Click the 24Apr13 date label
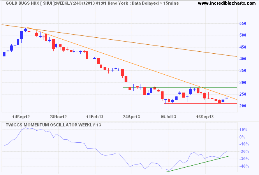Image resolution: width=259 pixels, height=175 pixels. coord(131,117)
